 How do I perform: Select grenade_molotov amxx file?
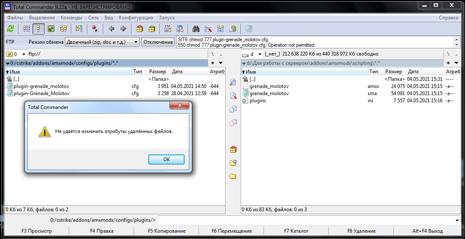pos(350,86)
